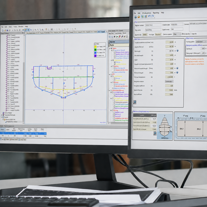This screenshot has height=207, width=207.
Task: Select the pan hand tool in left toolbar
Action: (31, 30)
